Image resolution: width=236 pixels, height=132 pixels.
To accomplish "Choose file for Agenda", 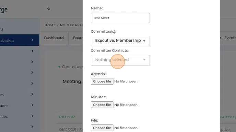I will click(x=102, y=81).
